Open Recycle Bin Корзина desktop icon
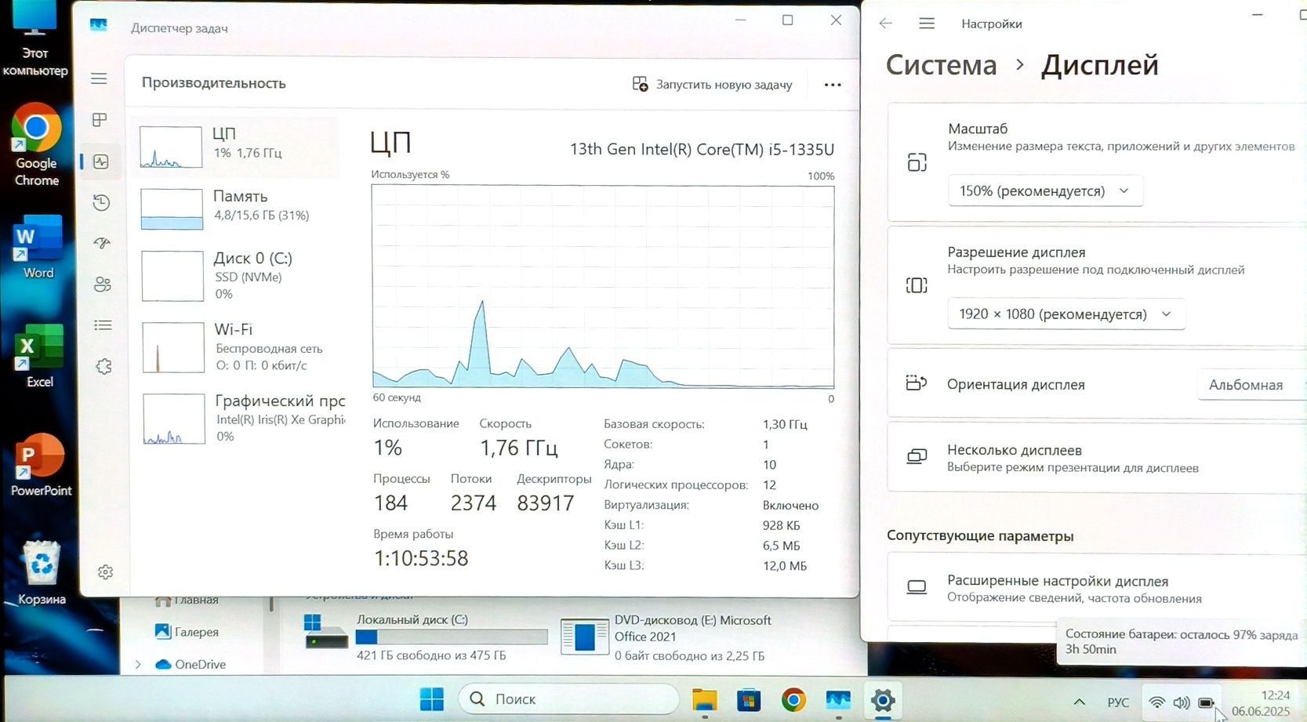The width and height of the screenshot is (1307, 722). coord(42,572)
